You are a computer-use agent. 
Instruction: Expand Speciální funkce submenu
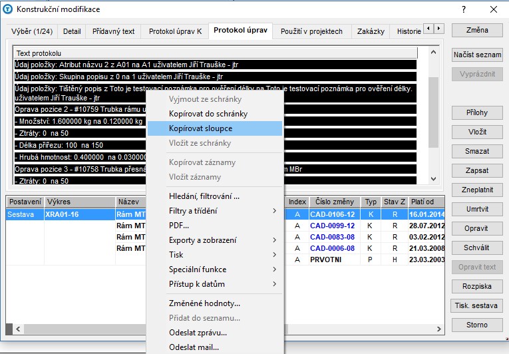[214, 269]
